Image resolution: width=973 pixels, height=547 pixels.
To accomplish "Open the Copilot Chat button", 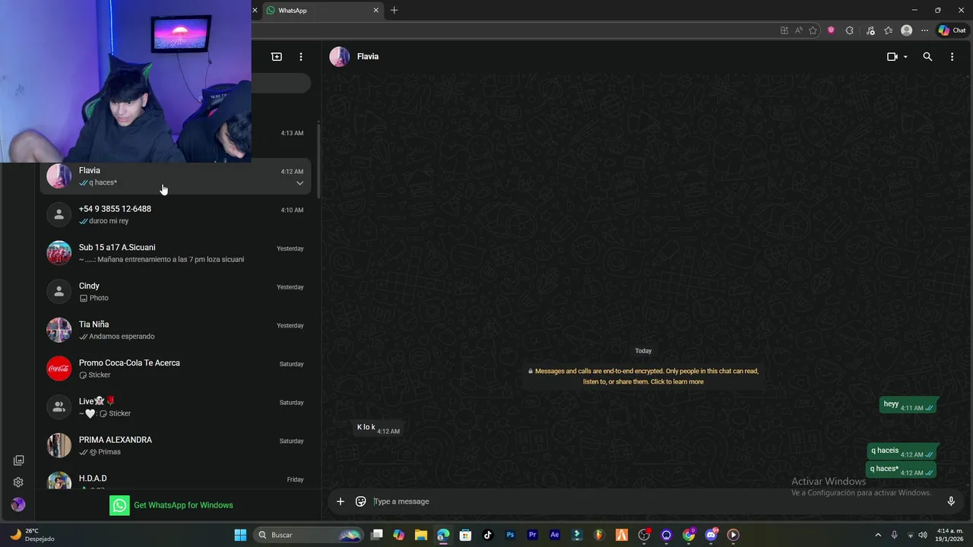I will [952, 30].
